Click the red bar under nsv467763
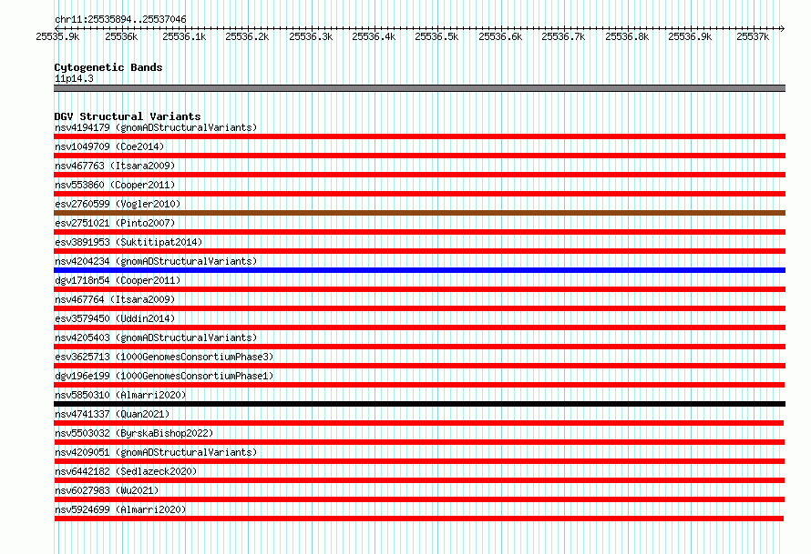The image size is (811, 554). 419,175
